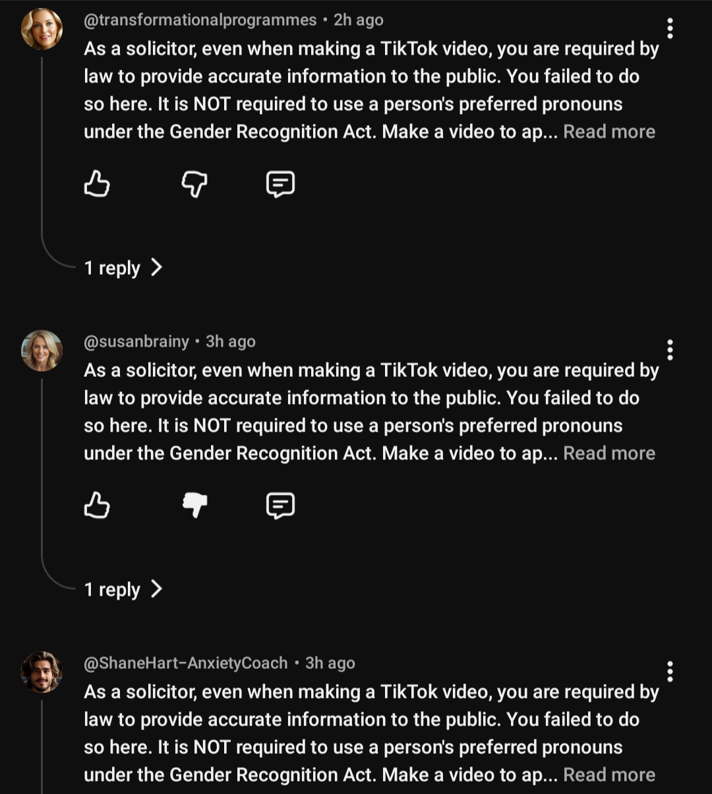Open options menu for @ShaneHart-AnxietyCoach comment
712x794 pixels.
coord(670,671)
